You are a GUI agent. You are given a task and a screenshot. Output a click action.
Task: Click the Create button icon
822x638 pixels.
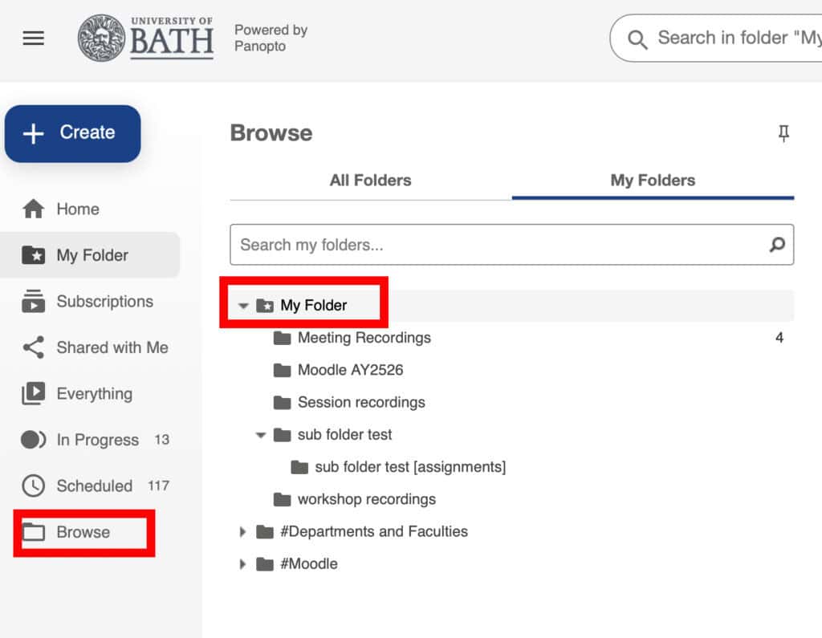(x=35, y=133)
